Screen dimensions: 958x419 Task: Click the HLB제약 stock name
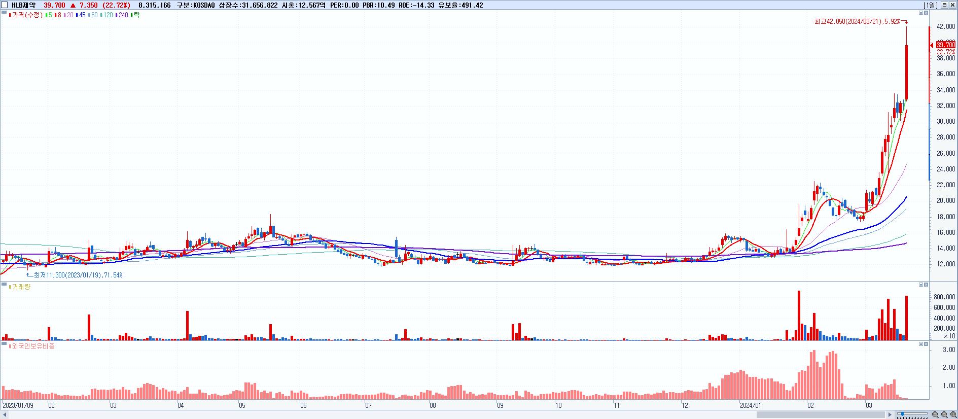23,5
